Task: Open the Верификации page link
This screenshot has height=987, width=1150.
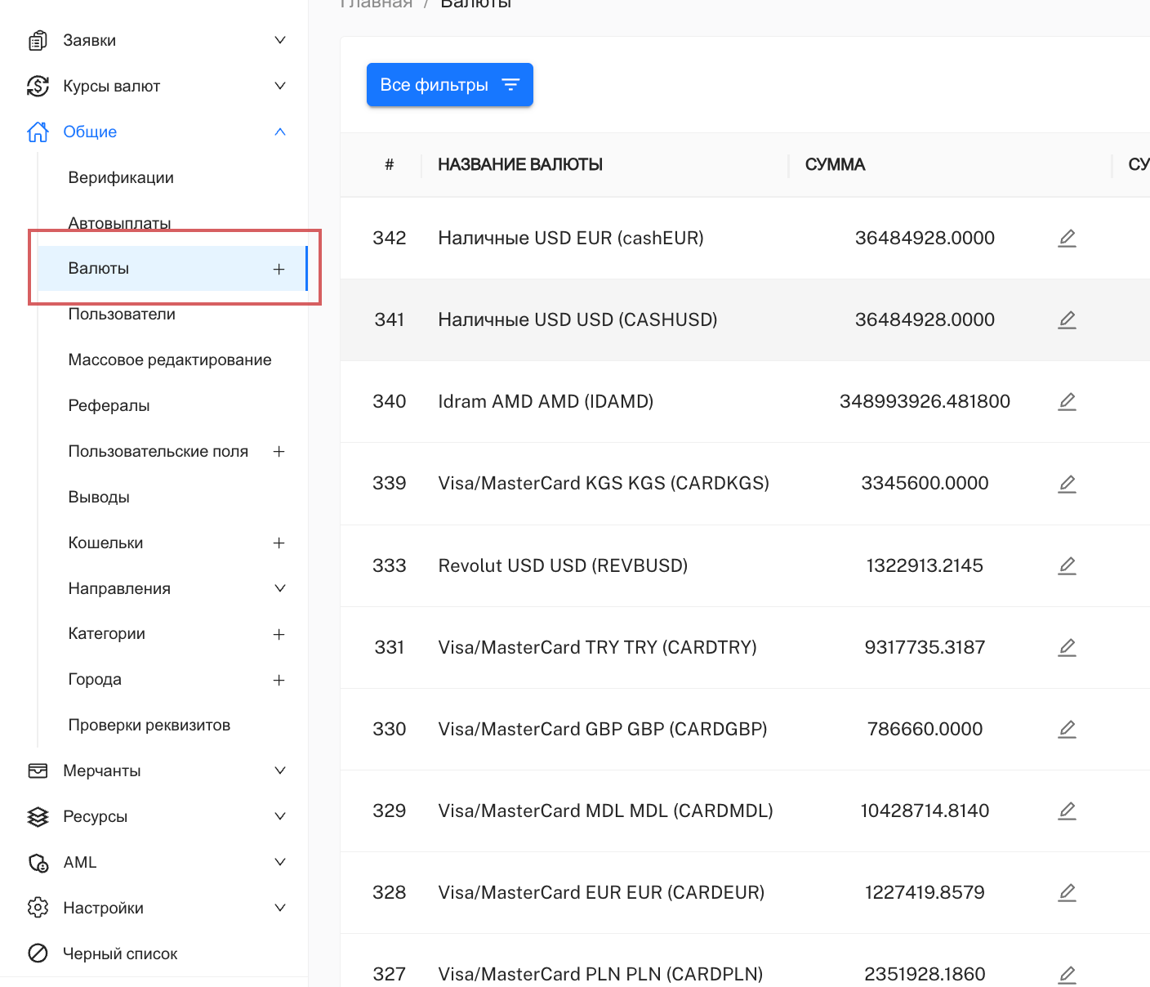Action: (121, 177)
